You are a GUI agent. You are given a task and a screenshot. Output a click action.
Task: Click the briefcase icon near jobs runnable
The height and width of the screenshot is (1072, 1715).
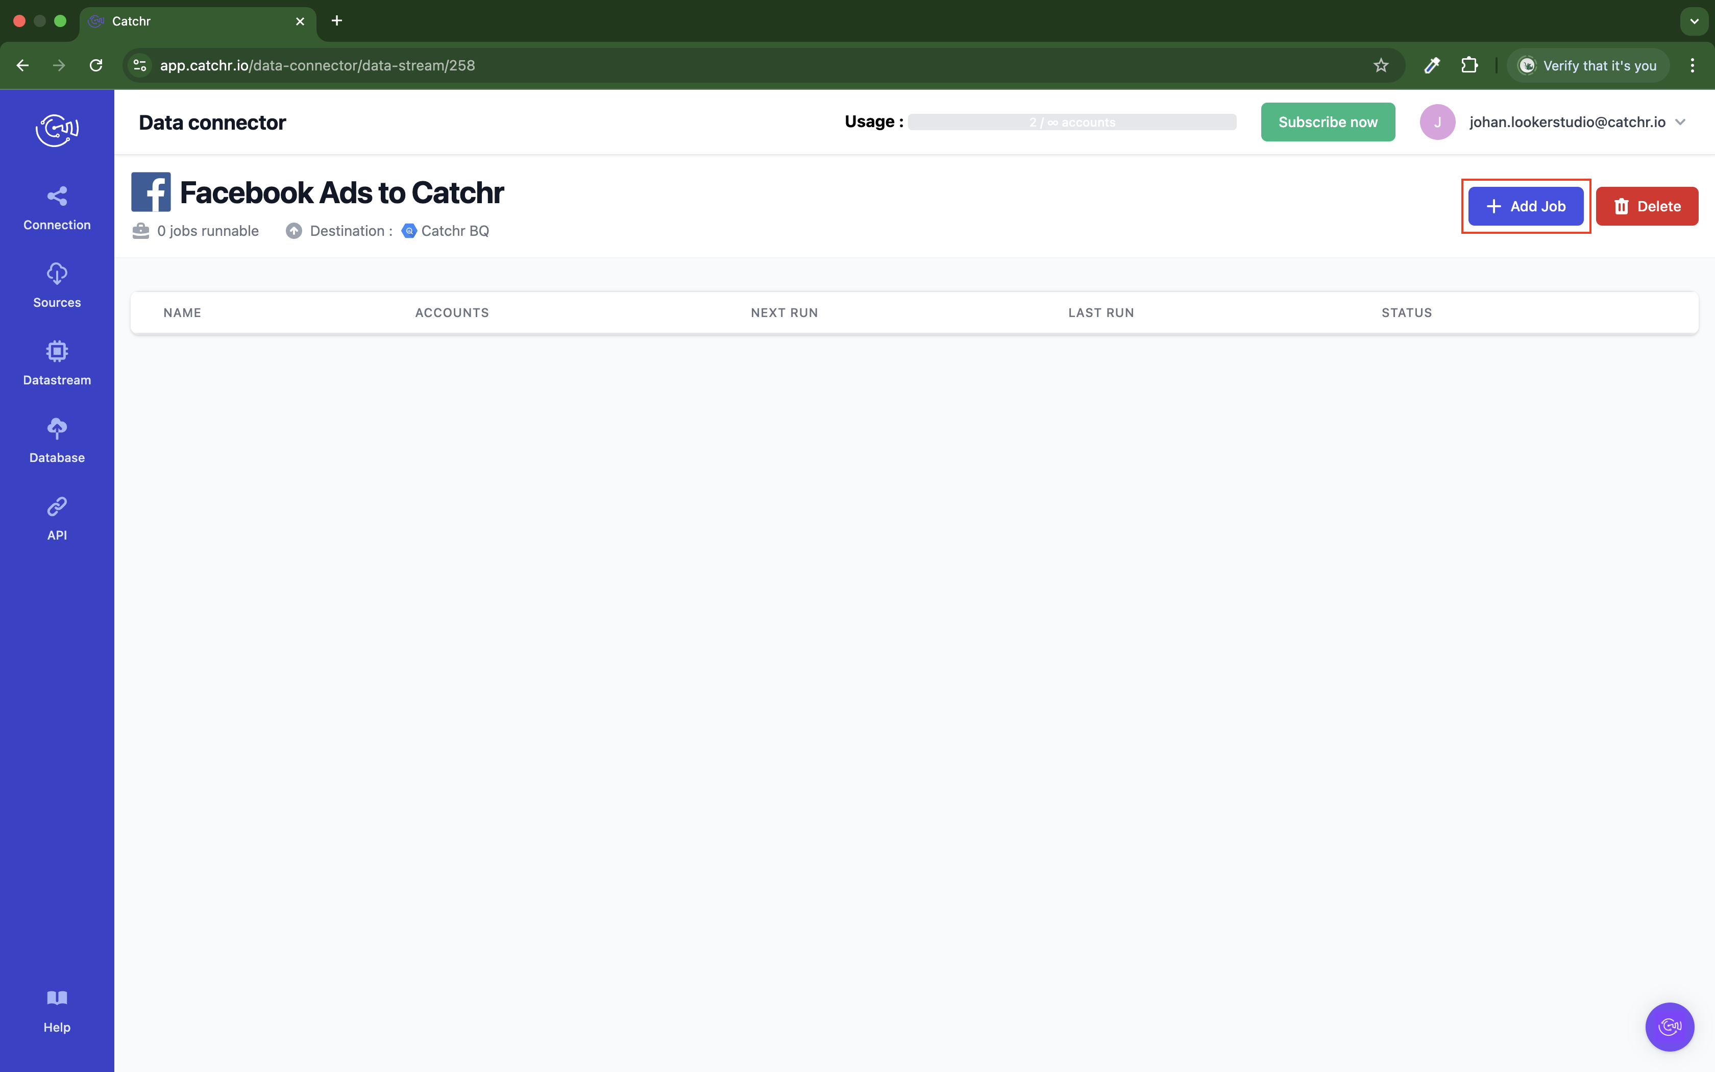pos(141,231)
